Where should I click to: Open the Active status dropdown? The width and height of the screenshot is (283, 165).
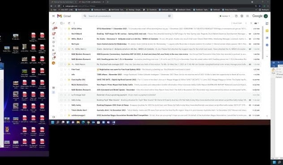pos(225,16)
